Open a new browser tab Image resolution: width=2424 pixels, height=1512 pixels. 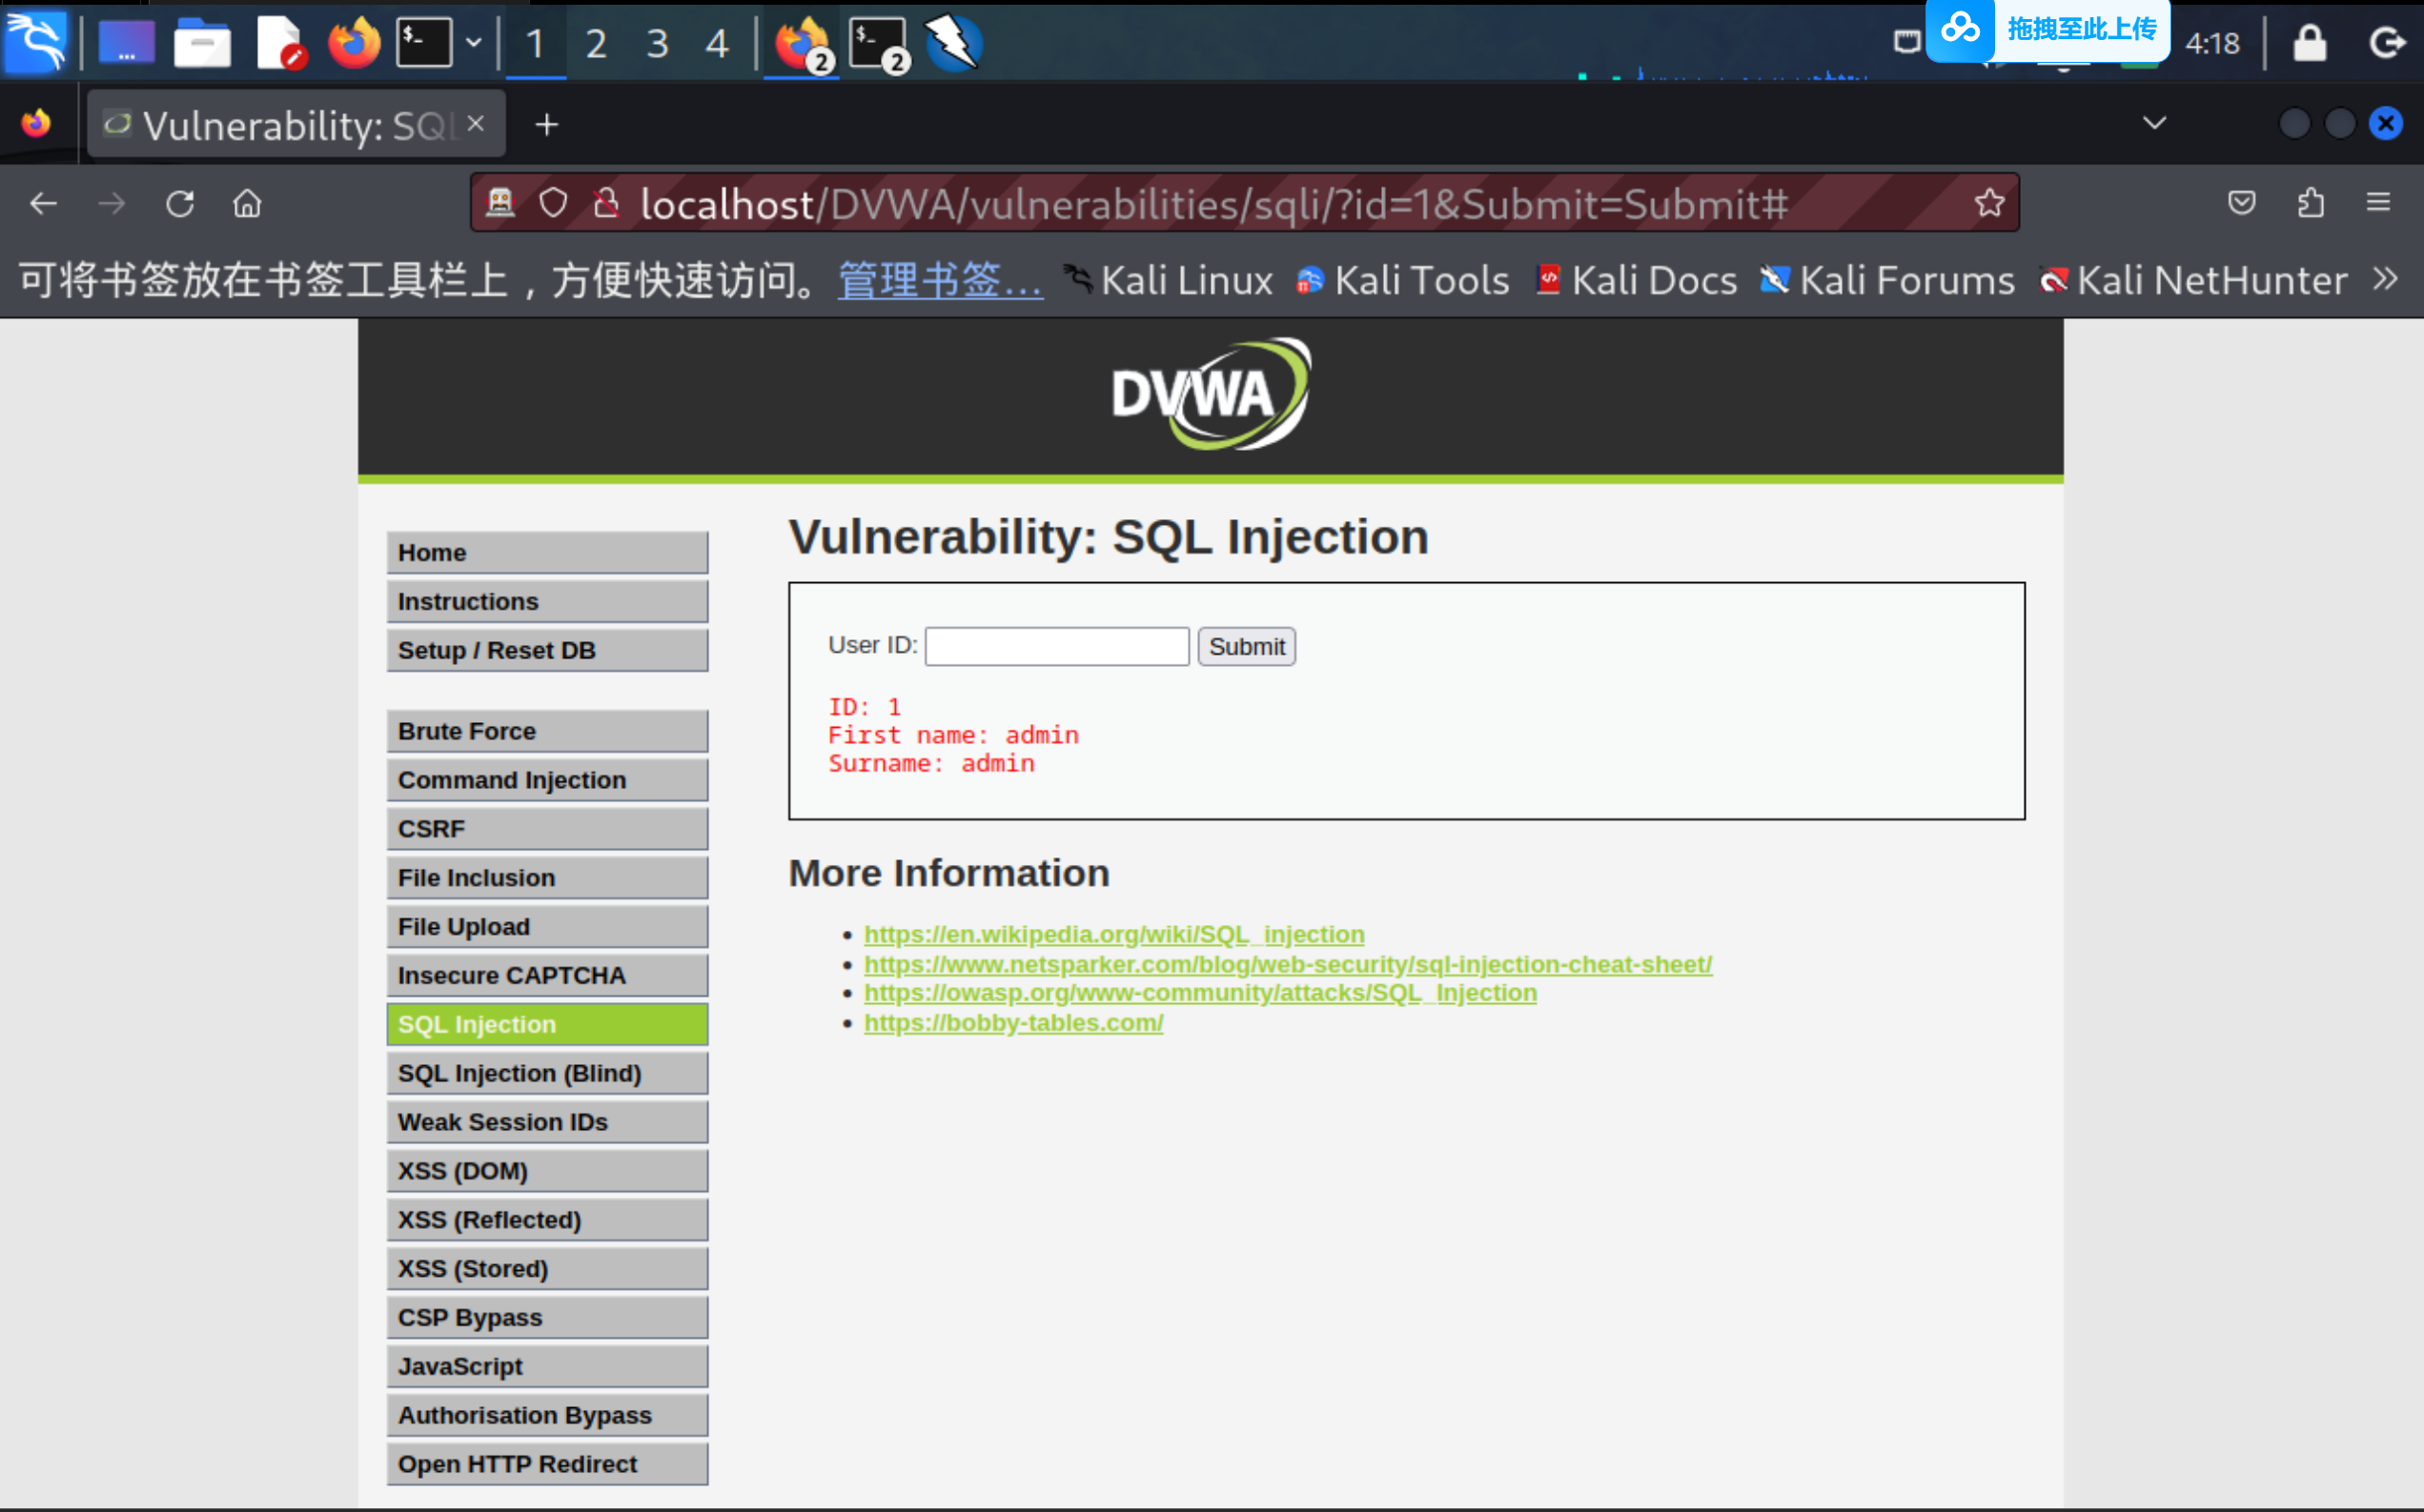[546, 125]
